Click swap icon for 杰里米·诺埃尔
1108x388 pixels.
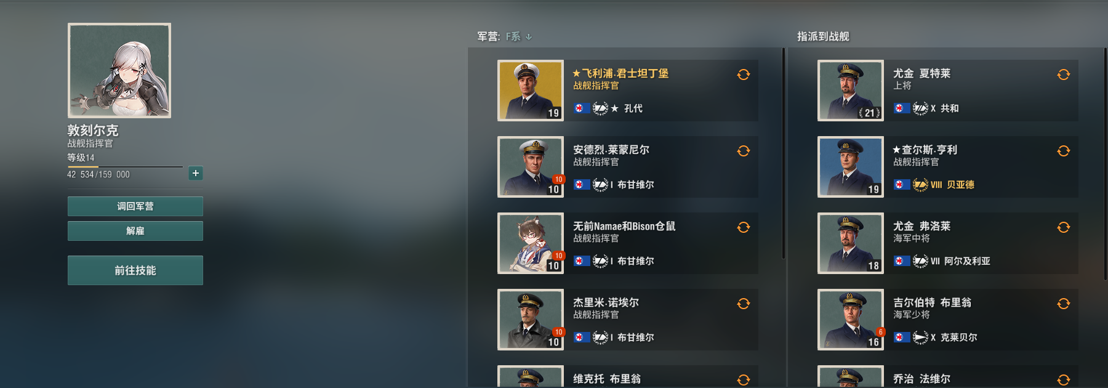[744, 304]
